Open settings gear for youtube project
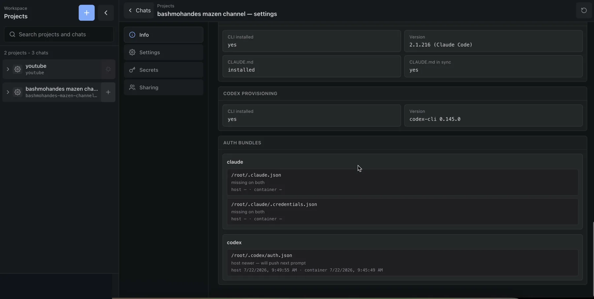 (x=17, y=69)
